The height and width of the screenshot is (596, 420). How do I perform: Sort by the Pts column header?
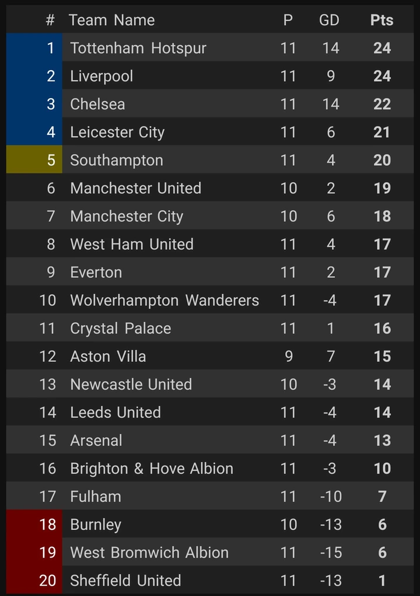pyautogui.click(x=381, y=20)
